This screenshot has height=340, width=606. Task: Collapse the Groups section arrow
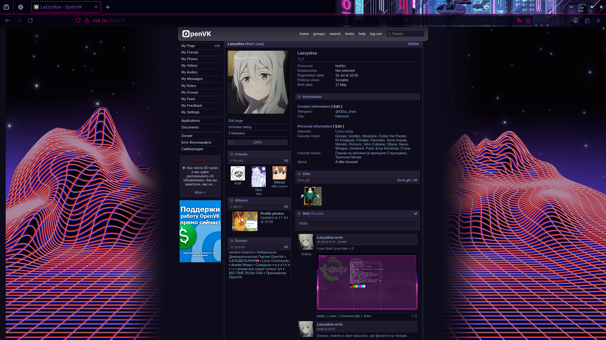click(x=231, y=241)
